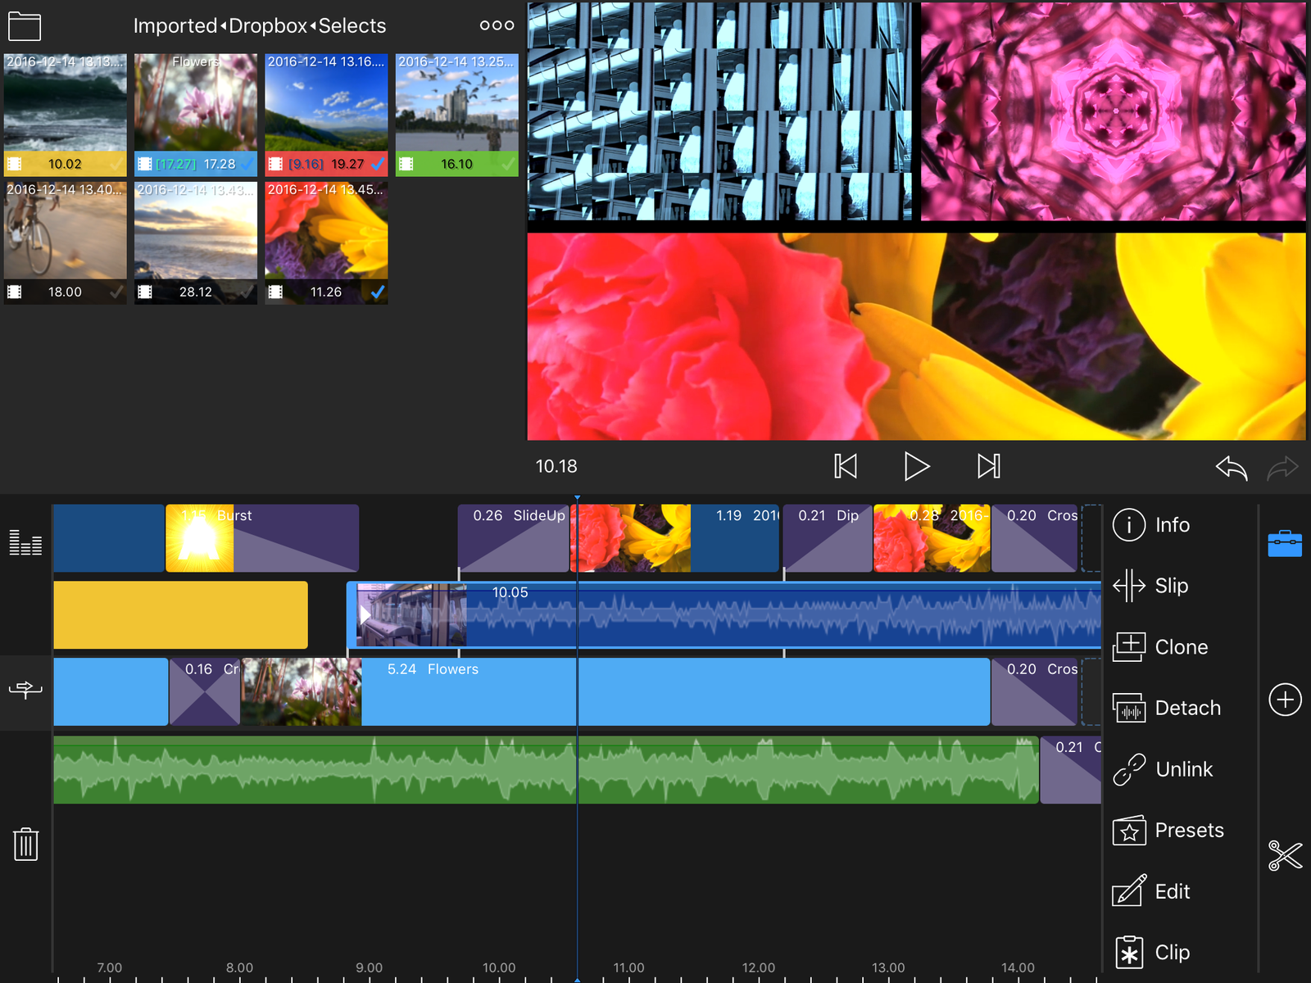Select the scissors split tool
The width and height of the screenshot is (1311, 983).
1285,855
